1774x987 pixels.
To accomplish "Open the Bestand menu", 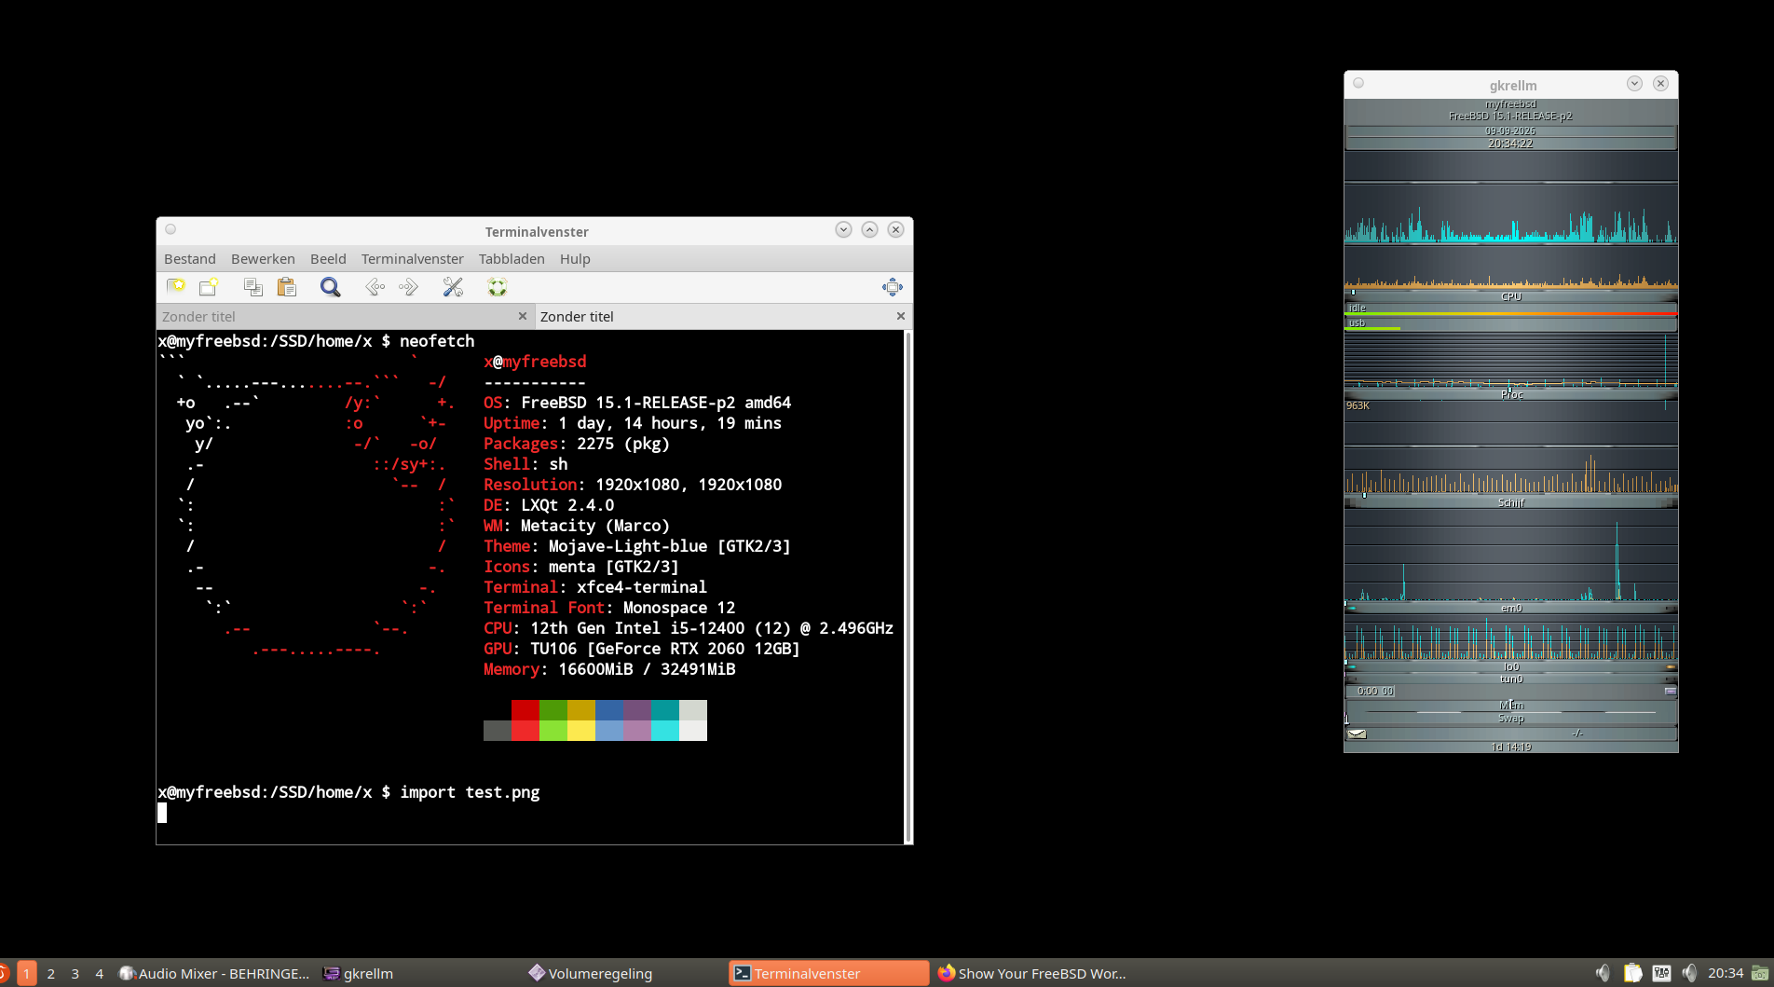I will pos(190,259).
